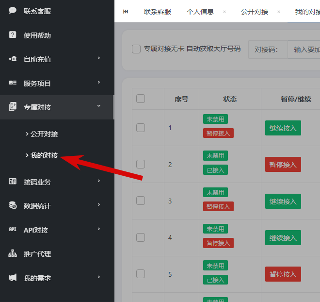Expand the 服务项目 menu arrow
The width and height of the screenshot is (320, 302).
99,82
